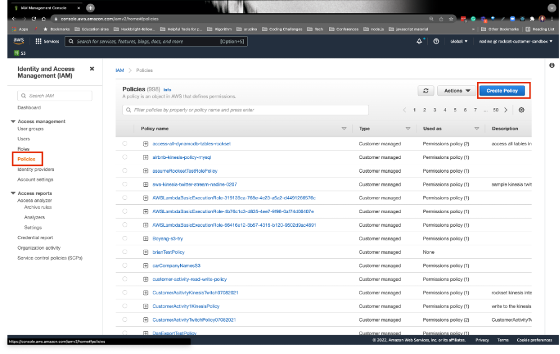
Task: Zoom icon in the address bar
Action: 431,19
